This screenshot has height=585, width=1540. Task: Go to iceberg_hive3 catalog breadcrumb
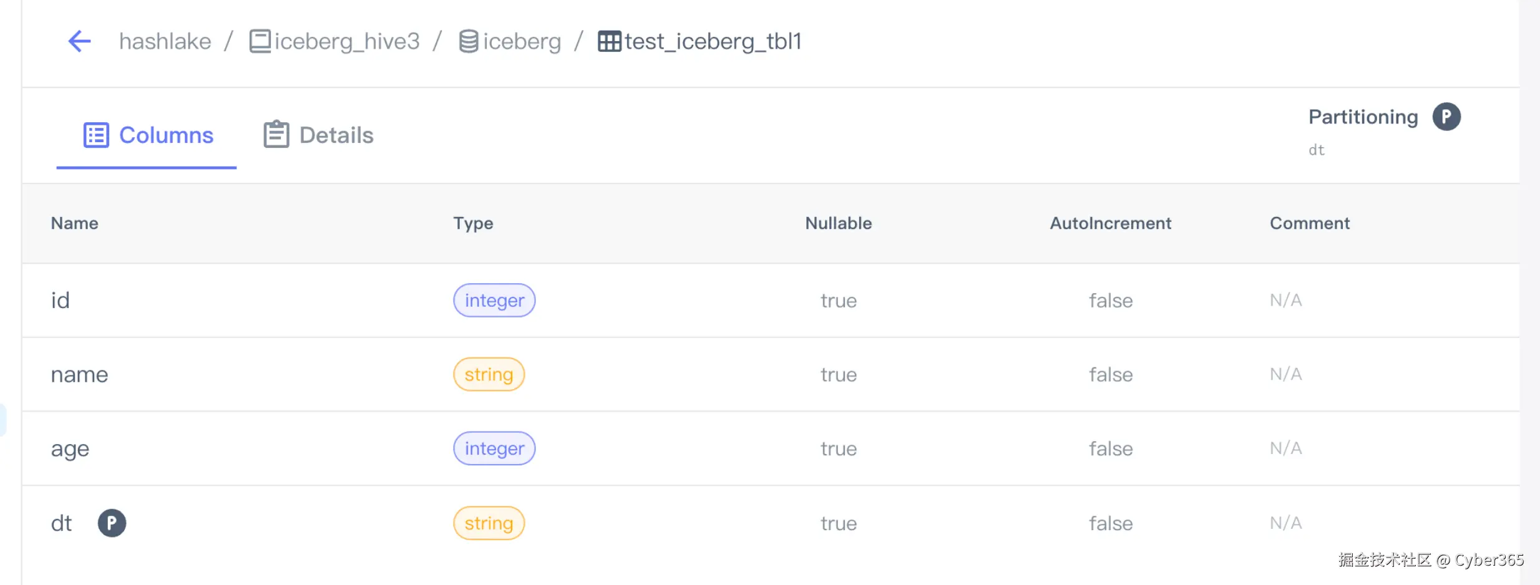click(x=347, y=42)
